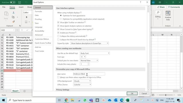
Task: Open Outlook from taskbar
Action: coord(116,100)
